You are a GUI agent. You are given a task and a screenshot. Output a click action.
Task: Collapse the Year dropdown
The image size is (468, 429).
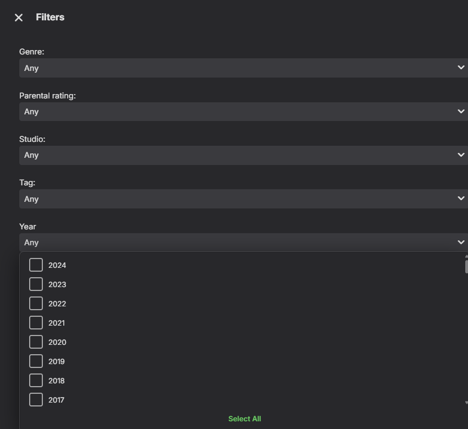pos(242,243)
